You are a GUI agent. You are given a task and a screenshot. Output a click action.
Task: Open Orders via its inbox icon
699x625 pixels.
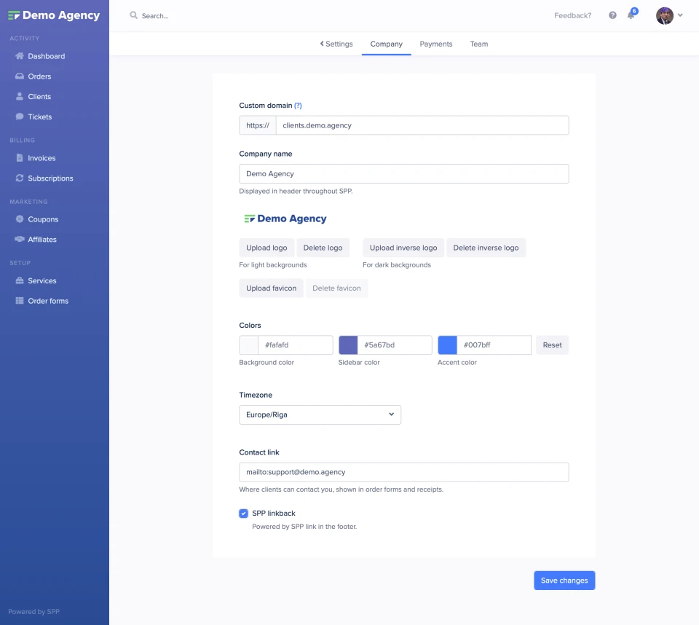point(20,76)
